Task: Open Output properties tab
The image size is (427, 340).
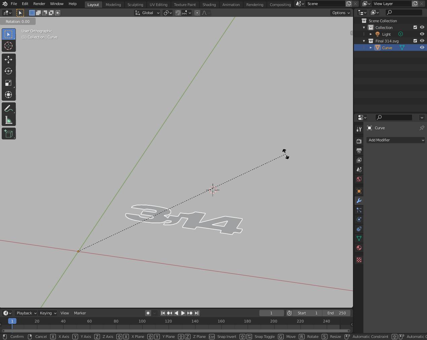Action: point(359,150)
